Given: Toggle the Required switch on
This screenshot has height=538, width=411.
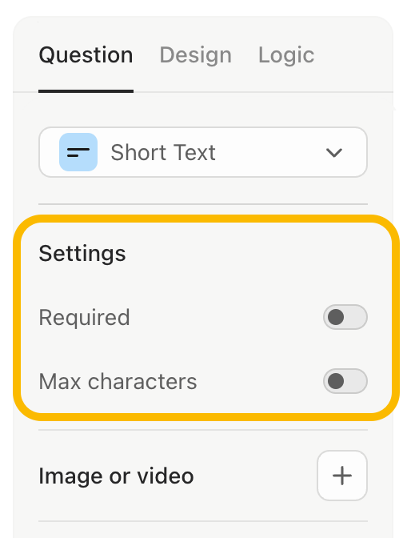Looking at the screenshot, I should coord(345,317).
